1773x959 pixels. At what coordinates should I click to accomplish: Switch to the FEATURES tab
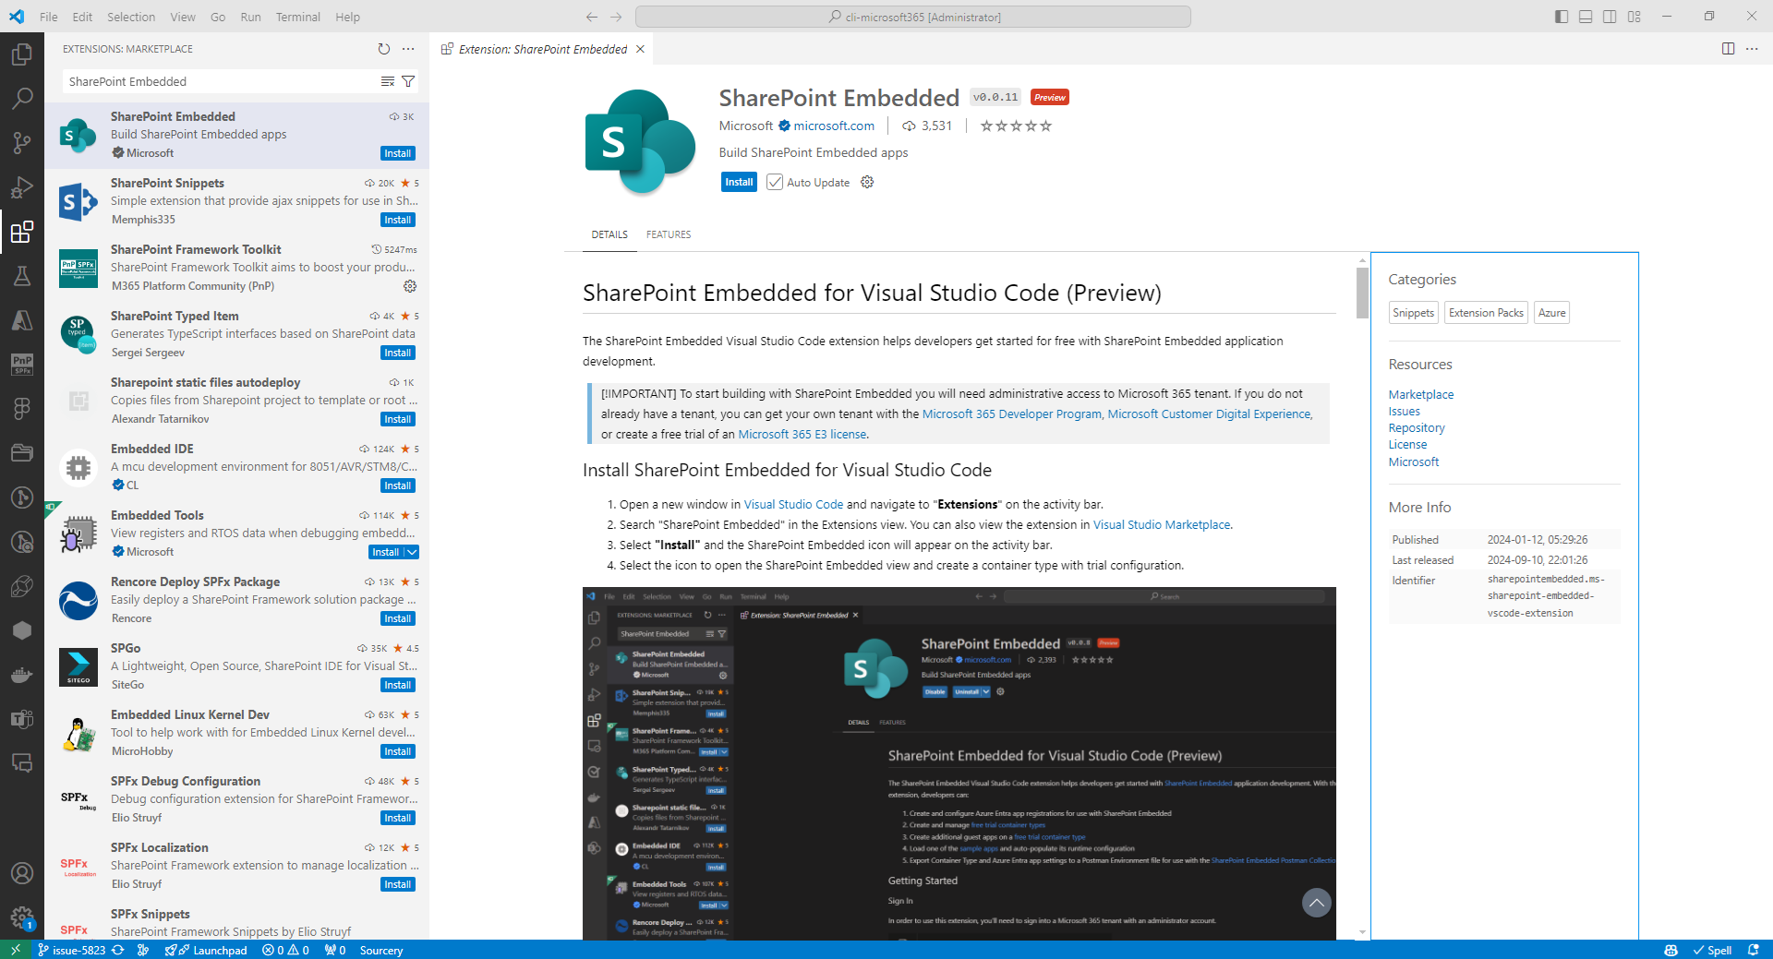coord(668,234)
